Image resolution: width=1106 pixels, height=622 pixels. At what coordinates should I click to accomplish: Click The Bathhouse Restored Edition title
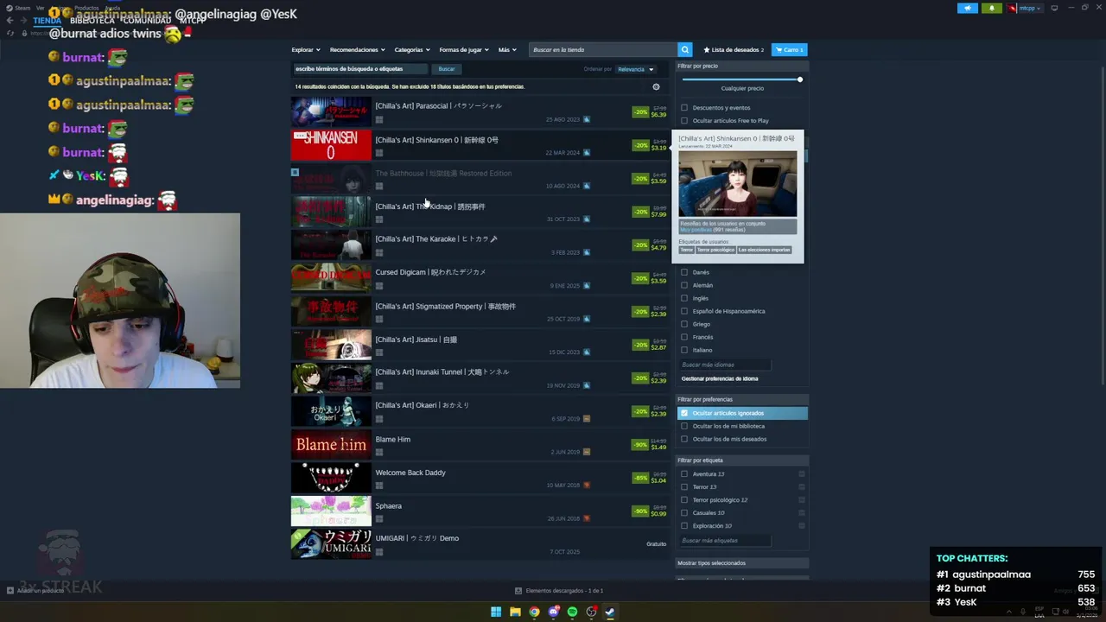[443, 174]
